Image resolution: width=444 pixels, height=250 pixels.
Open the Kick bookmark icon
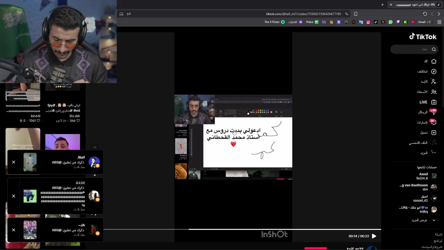405,22
